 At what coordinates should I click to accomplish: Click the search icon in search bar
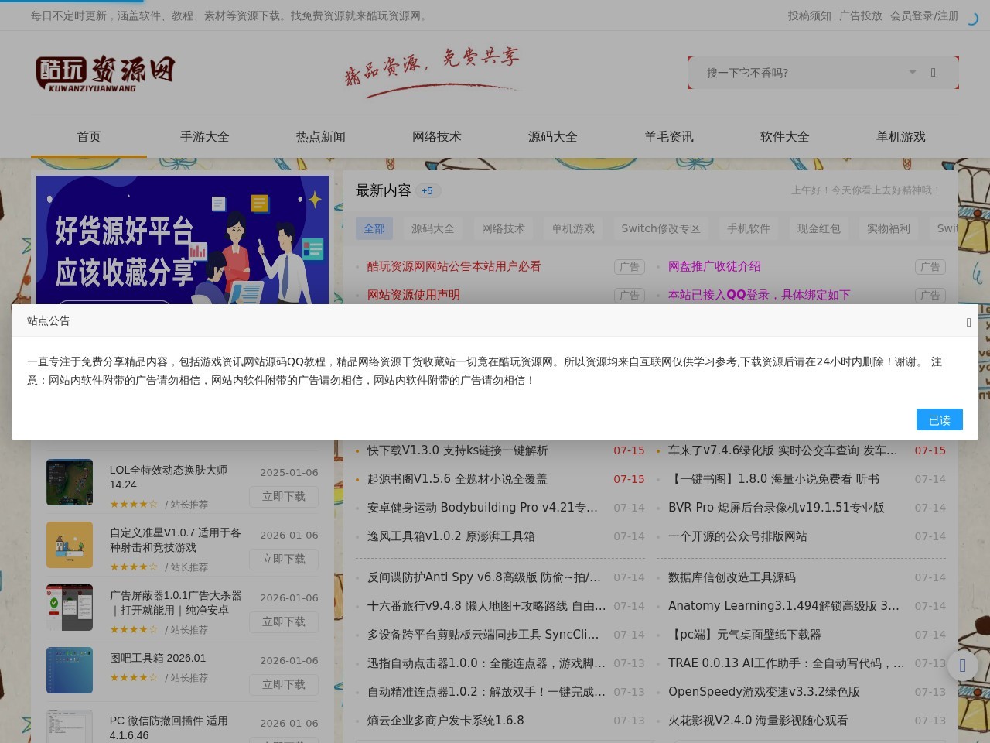(x=933, y=73)
